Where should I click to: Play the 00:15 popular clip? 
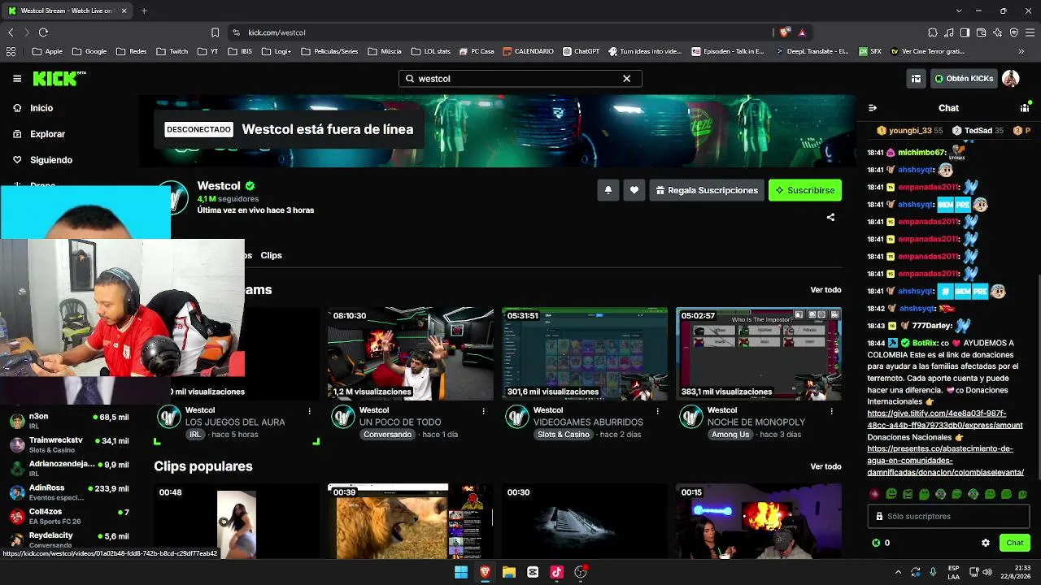[x=759, y=522]
